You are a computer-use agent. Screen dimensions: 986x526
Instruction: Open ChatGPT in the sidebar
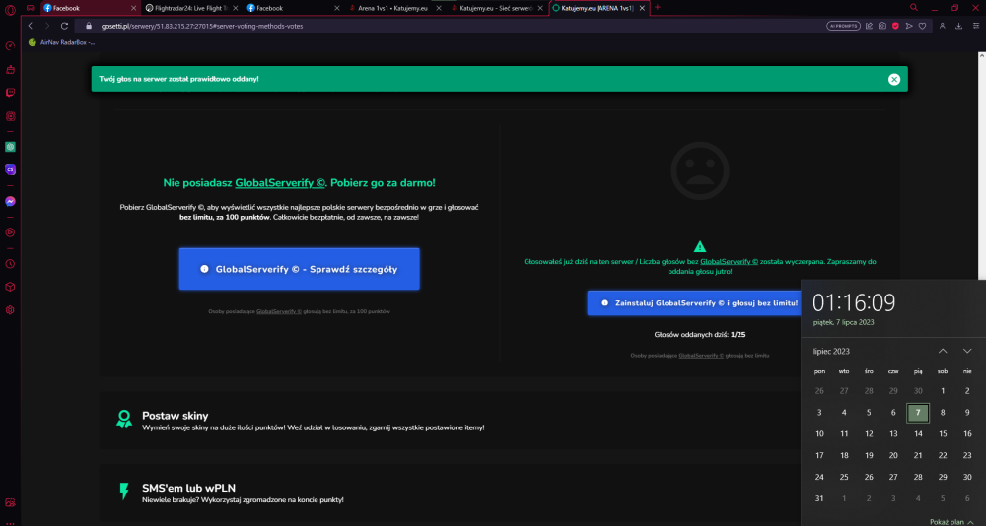[x=10, y=147]
